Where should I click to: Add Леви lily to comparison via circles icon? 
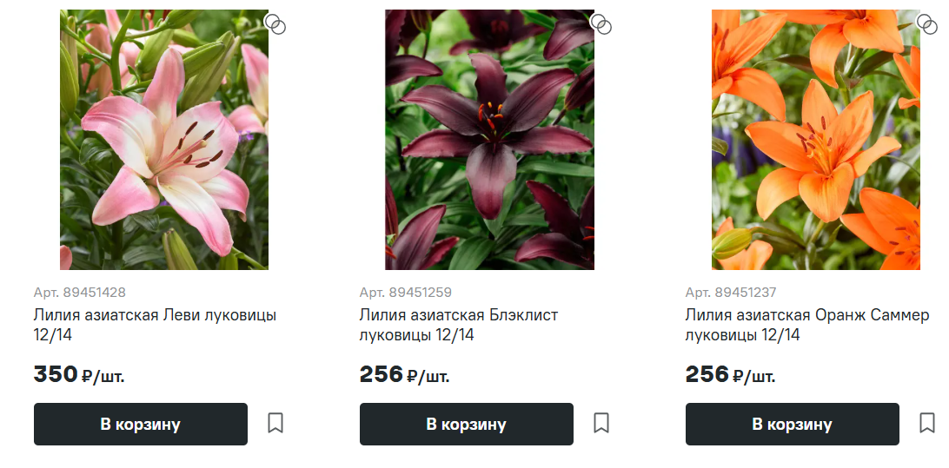click(x=275, y=24)
